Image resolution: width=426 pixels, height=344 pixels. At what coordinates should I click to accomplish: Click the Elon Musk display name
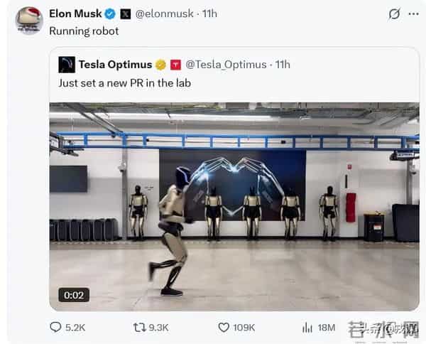click(x=76, y=14)
